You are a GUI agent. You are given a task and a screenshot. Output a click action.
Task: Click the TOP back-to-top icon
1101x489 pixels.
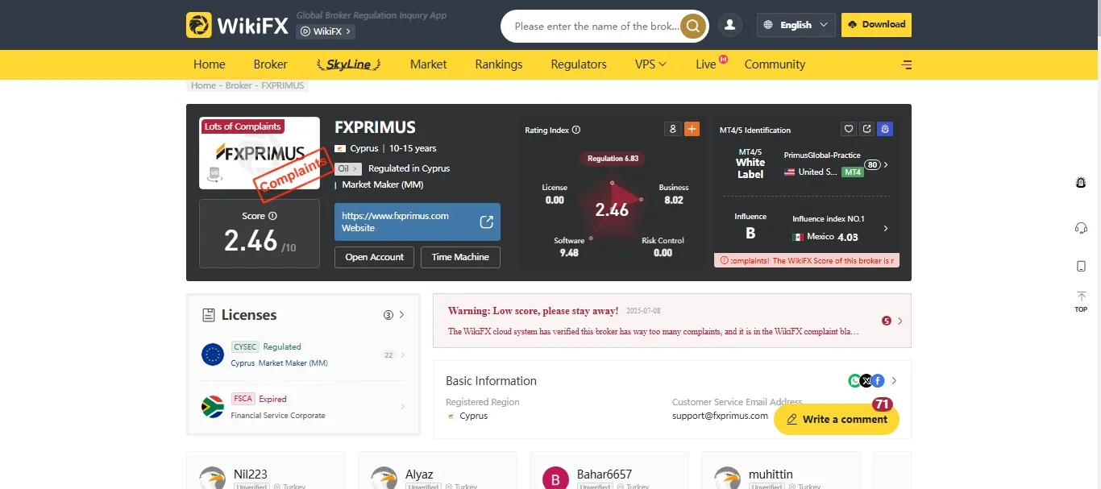coord(1081,302)
